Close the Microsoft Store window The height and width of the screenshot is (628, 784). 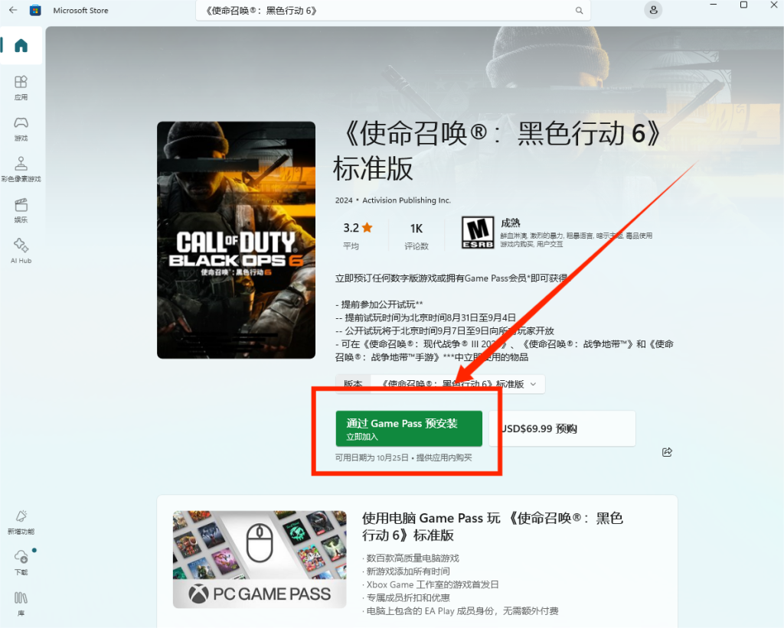773,5
